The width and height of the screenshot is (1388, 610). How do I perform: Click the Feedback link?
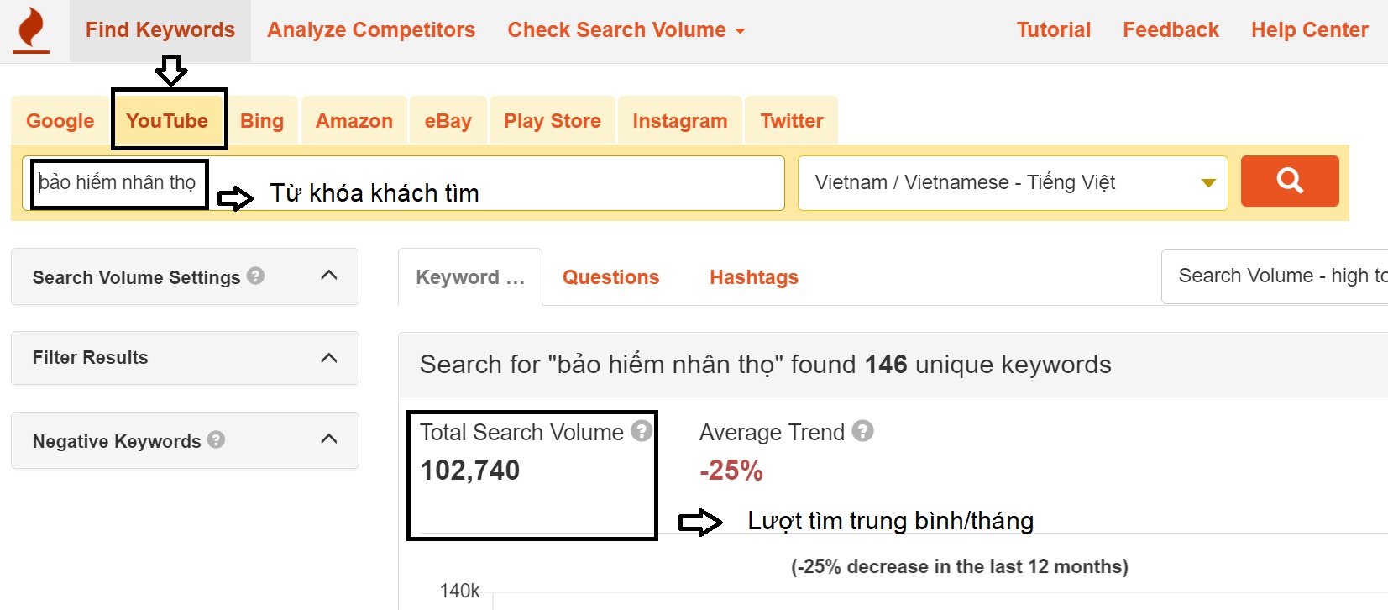coord(1171,29)
